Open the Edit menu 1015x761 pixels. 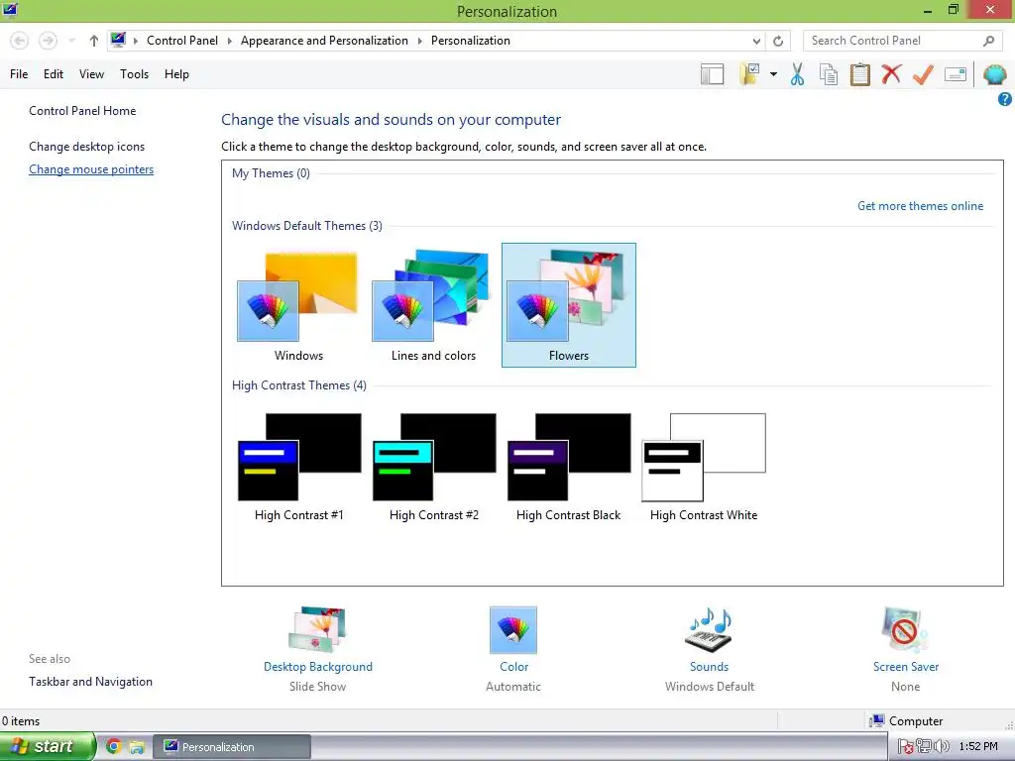54,73
